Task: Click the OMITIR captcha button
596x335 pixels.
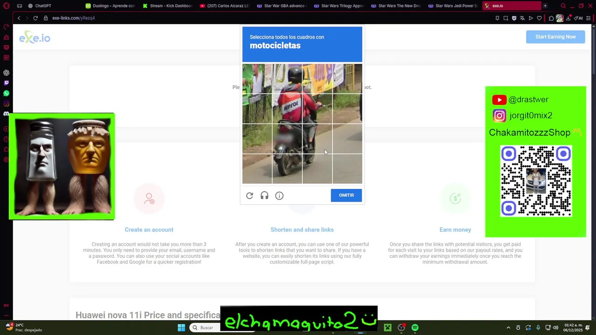Action: coord(346,195)
